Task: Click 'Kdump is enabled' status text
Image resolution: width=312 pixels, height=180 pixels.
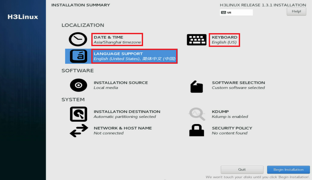Action: [x=230, y=117]
